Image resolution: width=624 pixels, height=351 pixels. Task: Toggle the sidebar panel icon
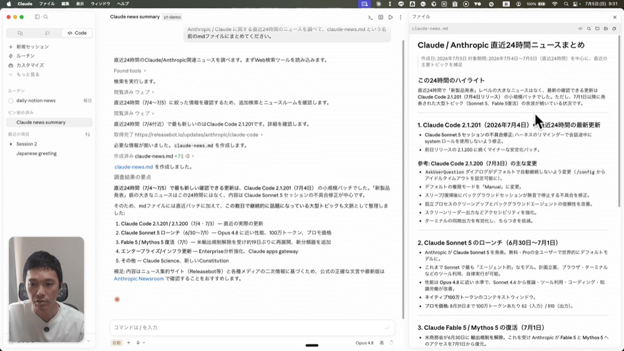tap(37, 17)
